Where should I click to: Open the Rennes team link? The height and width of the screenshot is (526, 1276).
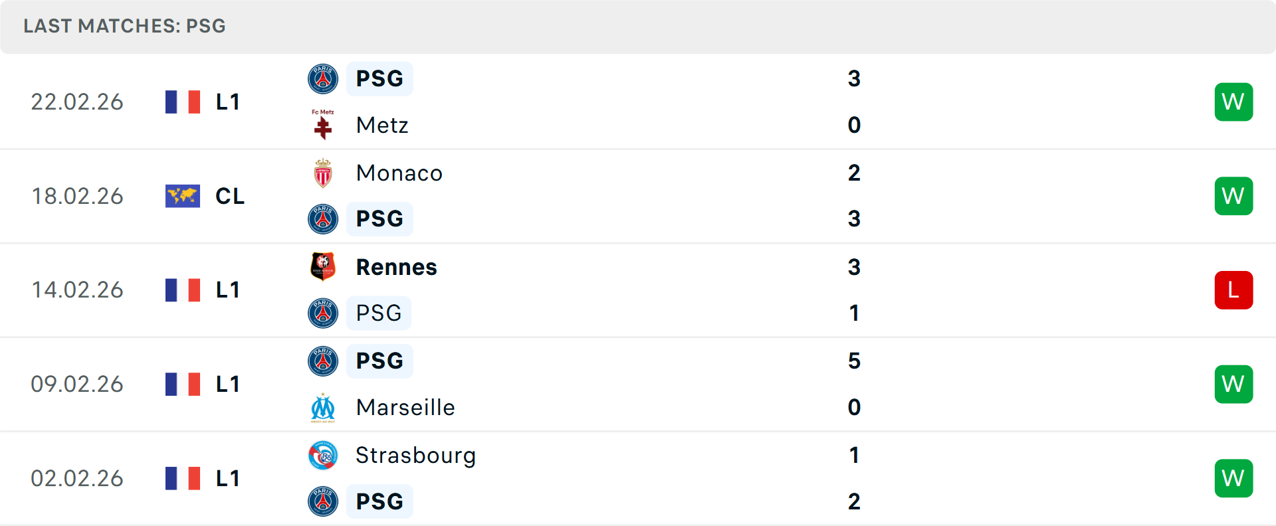(x=396, y=267)
